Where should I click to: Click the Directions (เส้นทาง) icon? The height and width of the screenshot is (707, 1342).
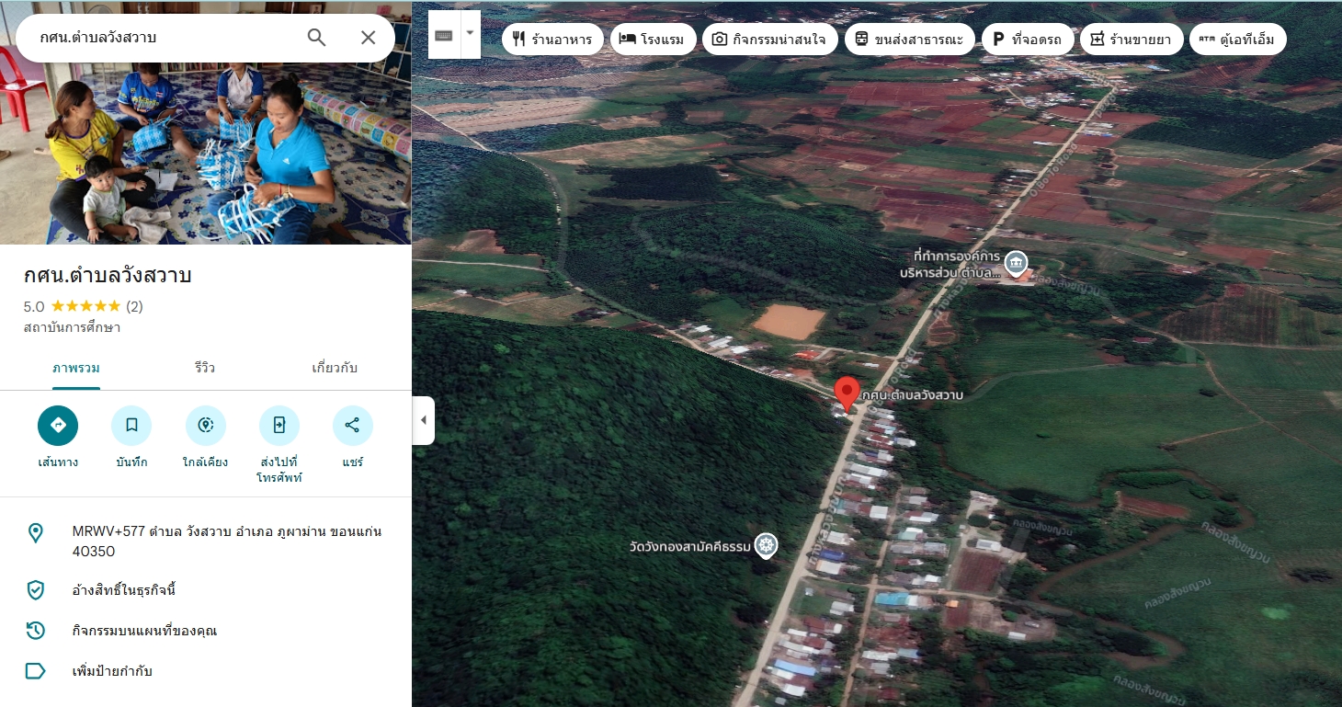pos(58,426)
